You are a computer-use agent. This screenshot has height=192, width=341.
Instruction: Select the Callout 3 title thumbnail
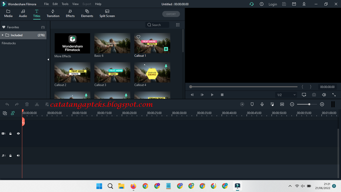[112, 72]
